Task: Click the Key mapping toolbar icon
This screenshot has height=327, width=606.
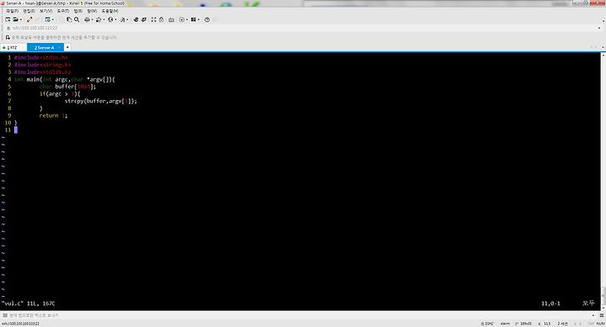Action: point(171,19)
